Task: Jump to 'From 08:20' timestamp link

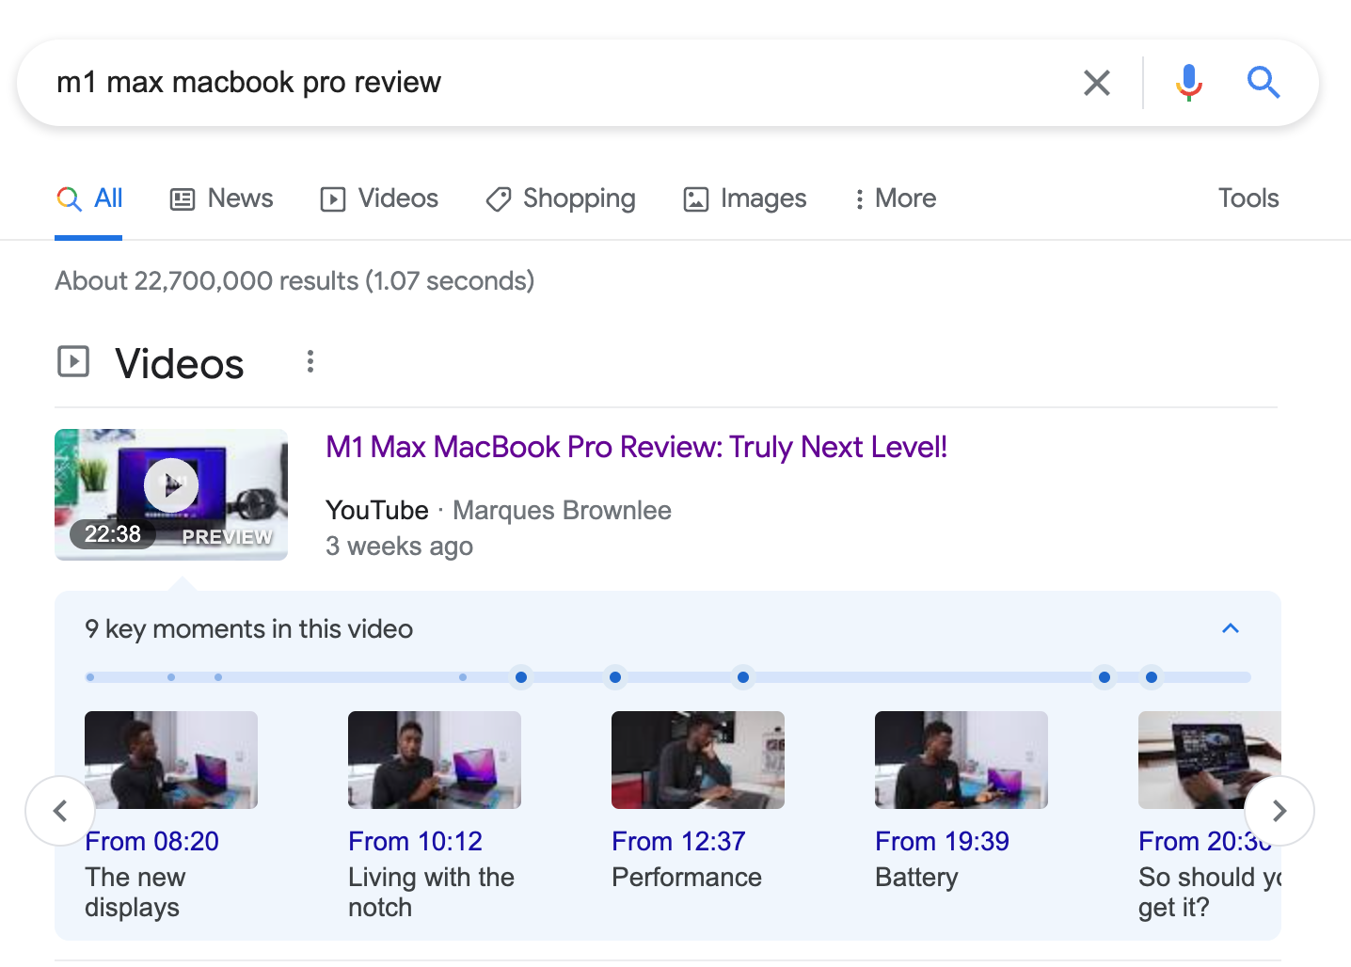Action: 151,841
